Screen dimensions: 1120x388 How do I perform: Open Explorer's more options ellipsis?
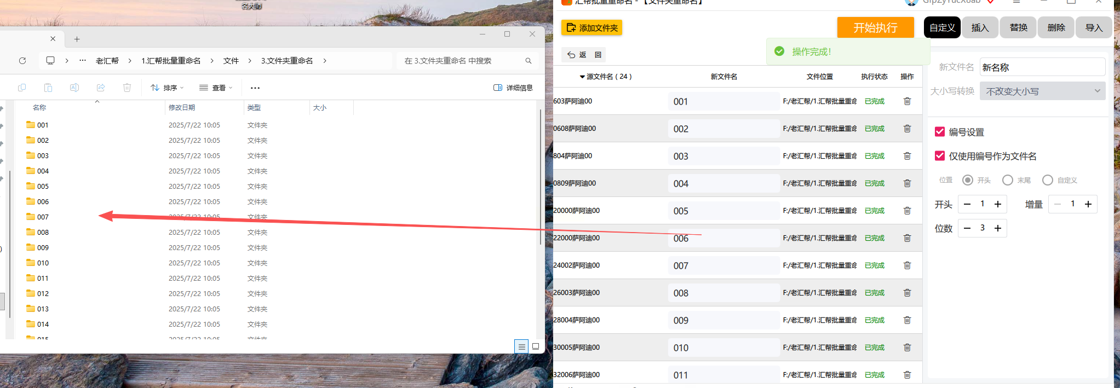click(255, 88)
